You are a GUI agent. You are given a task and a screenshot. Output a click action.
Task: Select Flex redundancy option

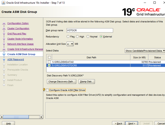pos(68,37)
